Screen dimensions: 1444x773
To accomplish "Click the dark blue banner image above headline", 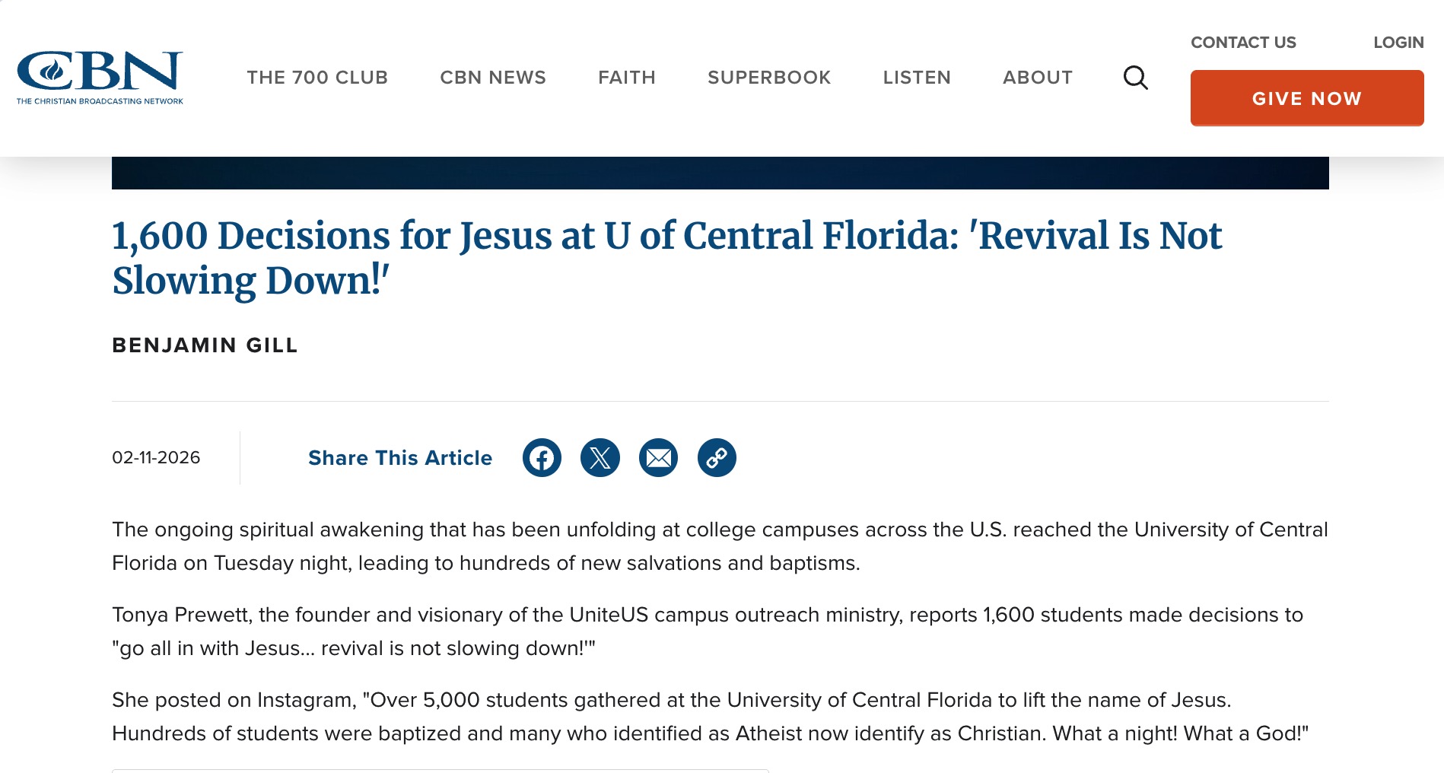I will click(720, 173).
